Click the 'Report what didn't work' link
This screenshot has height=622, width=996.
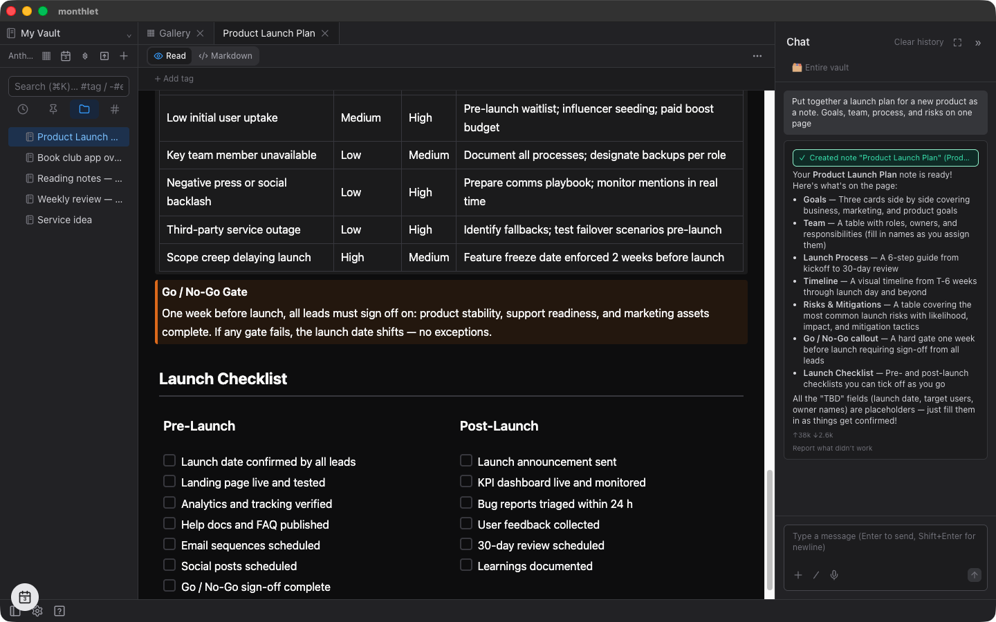click(833, 449)
